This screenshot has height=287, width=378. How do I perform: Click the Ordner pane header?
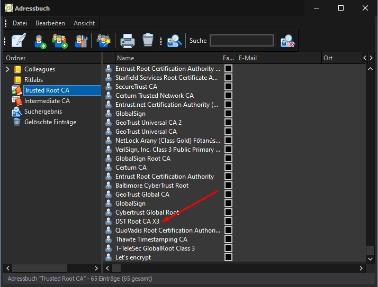(x=52, y=58)
